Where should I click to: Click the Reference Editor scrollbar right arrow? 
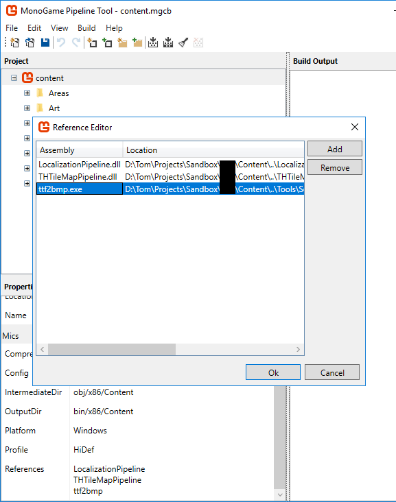click(299, 349)
